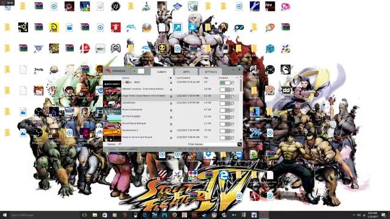
Task: Star the BIT.TRIP RUNNER row
Action: [171, 117]
